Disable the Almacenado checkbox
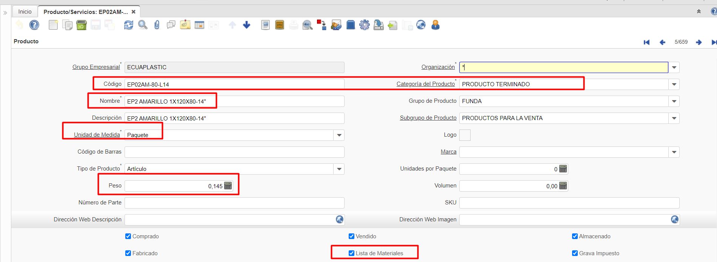The width and height of the screenshot is (717, 262). (575, 236)
